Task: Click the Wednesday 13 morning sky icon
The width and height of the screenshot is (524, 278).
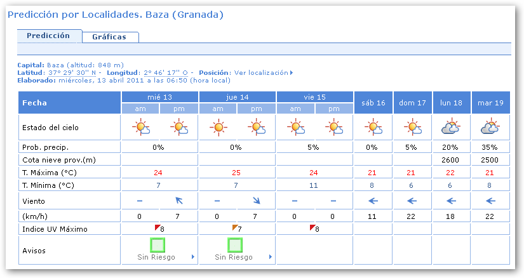Action: click(x=140, y=128)
